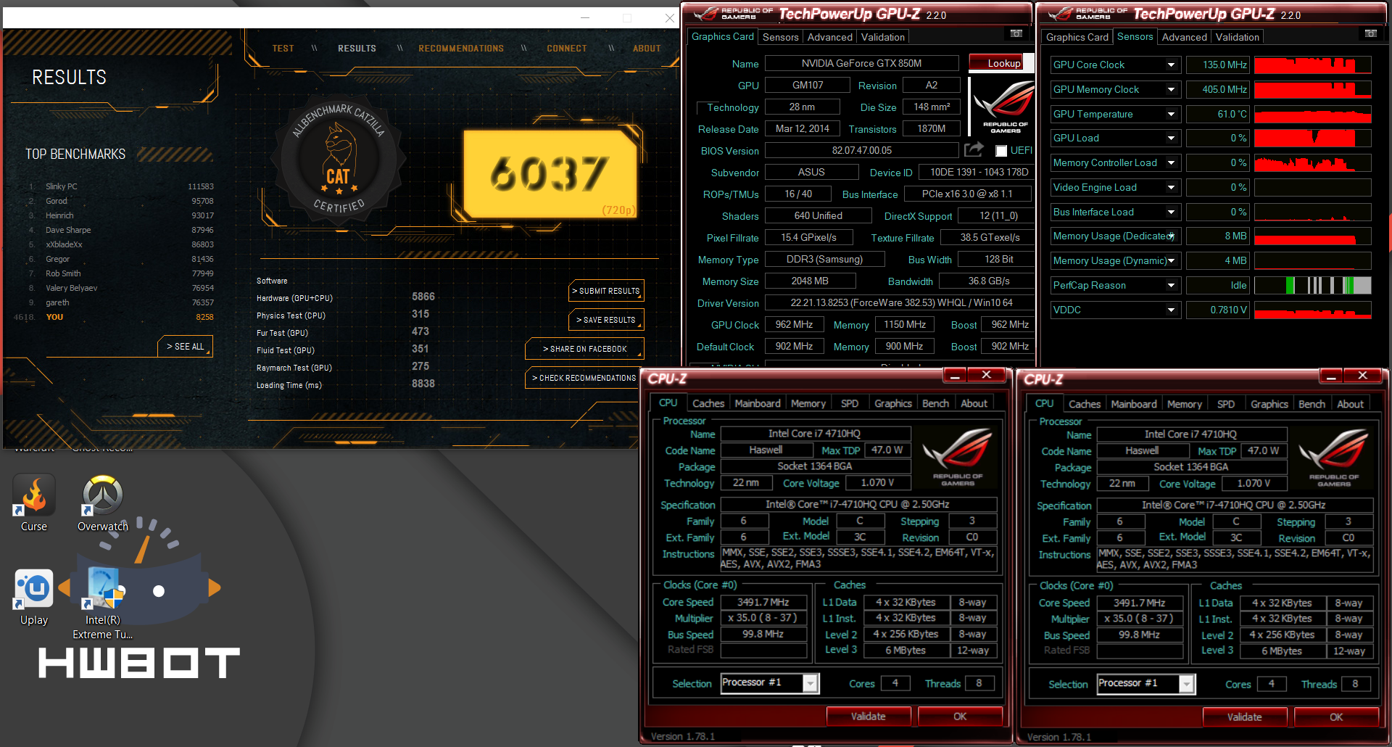Click ROG emblem in left GPU-Z title bar

pos(732,14)
